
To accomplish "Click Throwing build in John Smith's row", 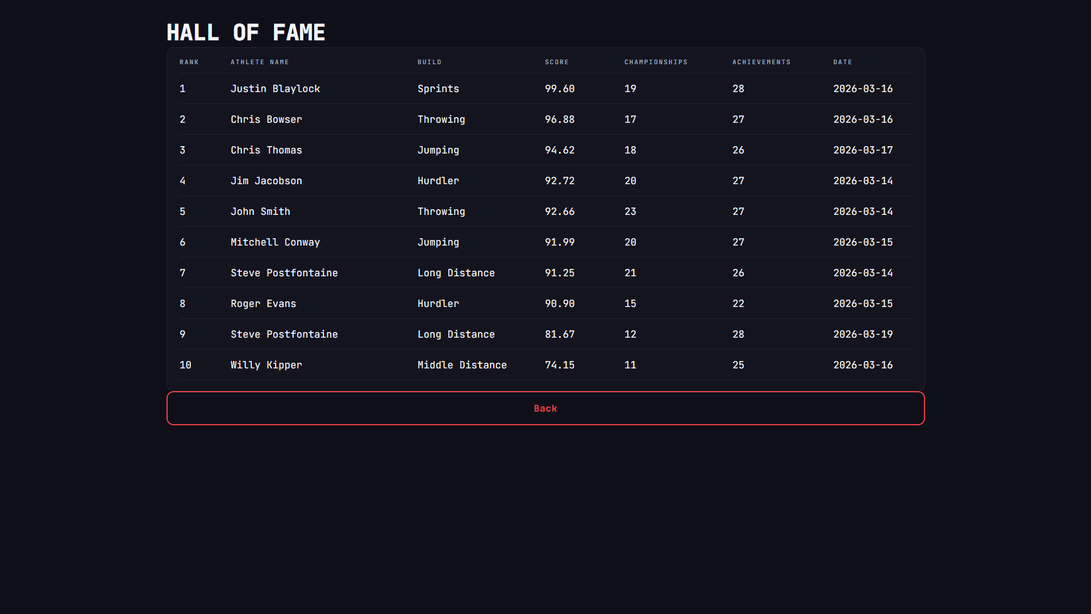I will (442, 211).
